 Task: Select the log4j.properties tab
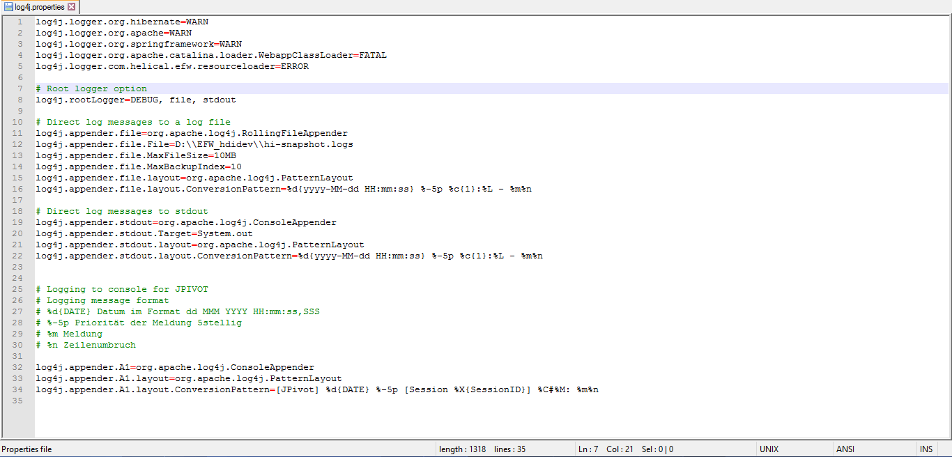(x=40, y=7)
